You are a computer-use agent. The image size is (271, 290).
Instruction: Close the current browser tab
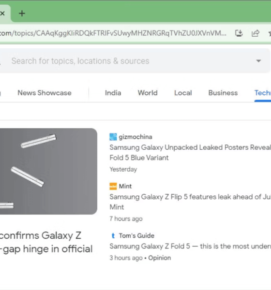tap(2, 14)
